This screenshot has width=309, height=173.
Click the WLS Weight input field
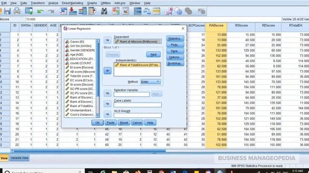click(138, 115)
